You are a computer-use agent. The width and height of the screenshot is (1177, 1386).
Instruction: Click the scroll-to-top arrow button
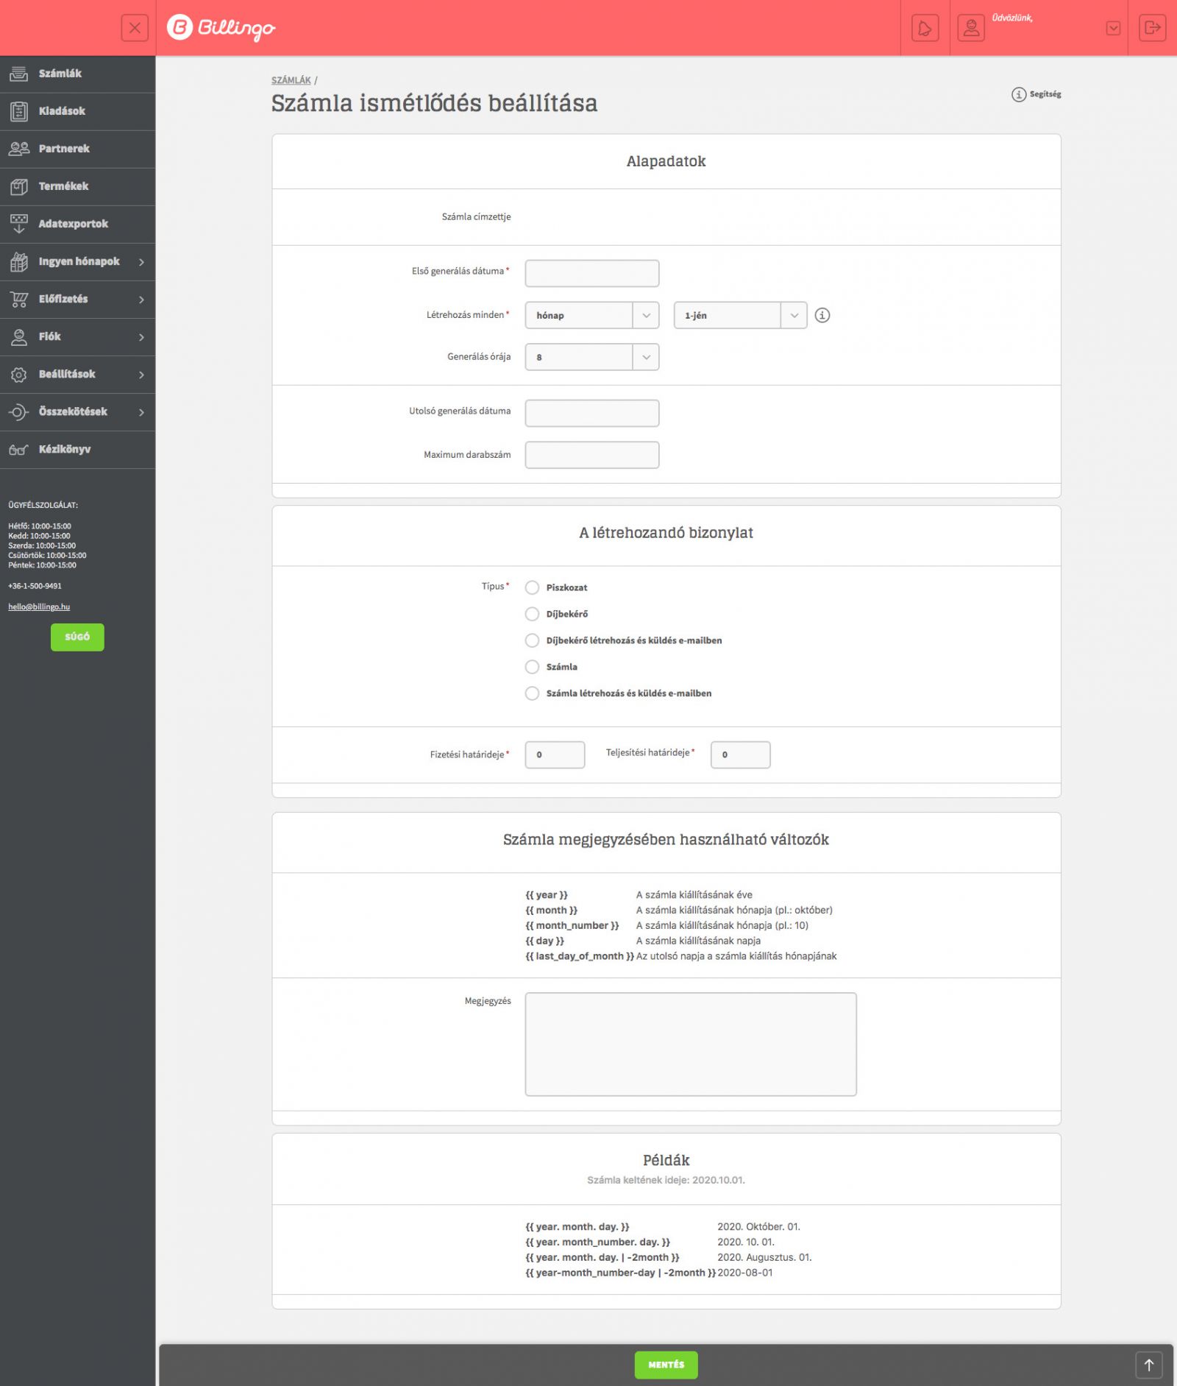[x=1148, y=1365]
